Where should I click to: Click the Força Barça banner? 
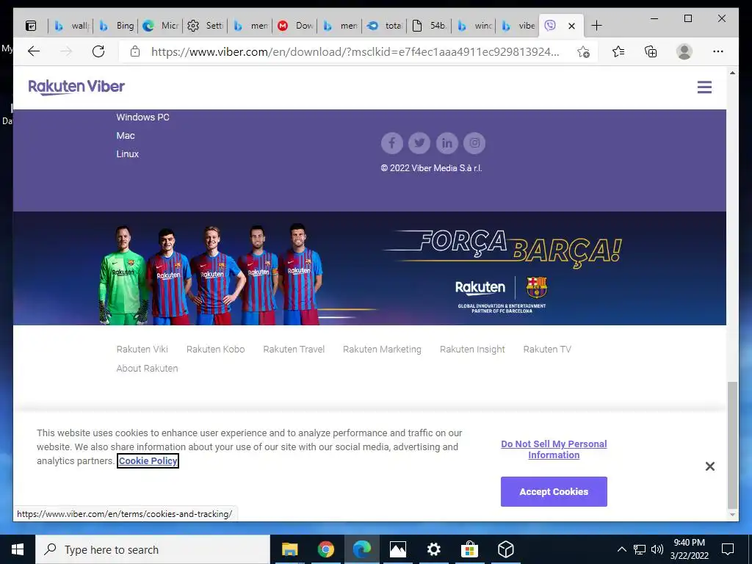pyautogui.click(x=369, y=268)
